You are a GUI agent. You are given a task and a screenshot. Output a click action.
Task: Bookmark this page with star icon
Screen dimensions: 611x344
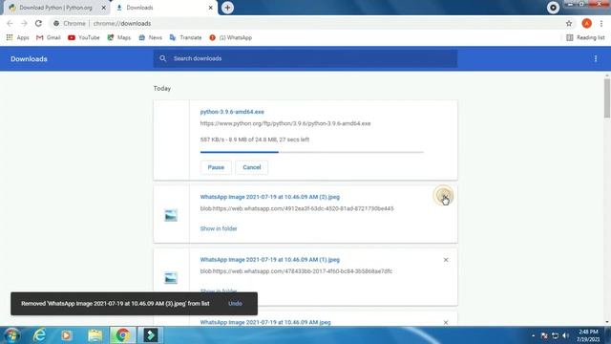(x=569, y=23)
